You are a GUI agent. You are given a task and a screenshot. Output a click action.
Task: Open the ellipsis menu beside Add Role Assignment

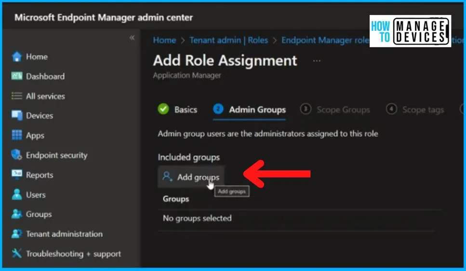coord(317,61)
